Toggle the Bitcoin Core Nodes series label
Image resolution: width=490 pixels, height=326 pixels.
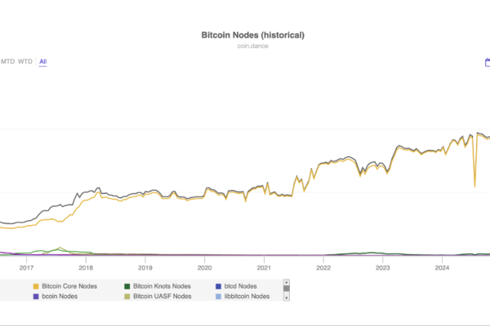point(75,286)
